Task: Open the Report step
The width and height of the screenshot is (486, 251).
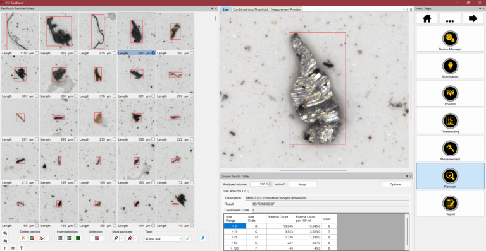Action: (x=450, y=204)
